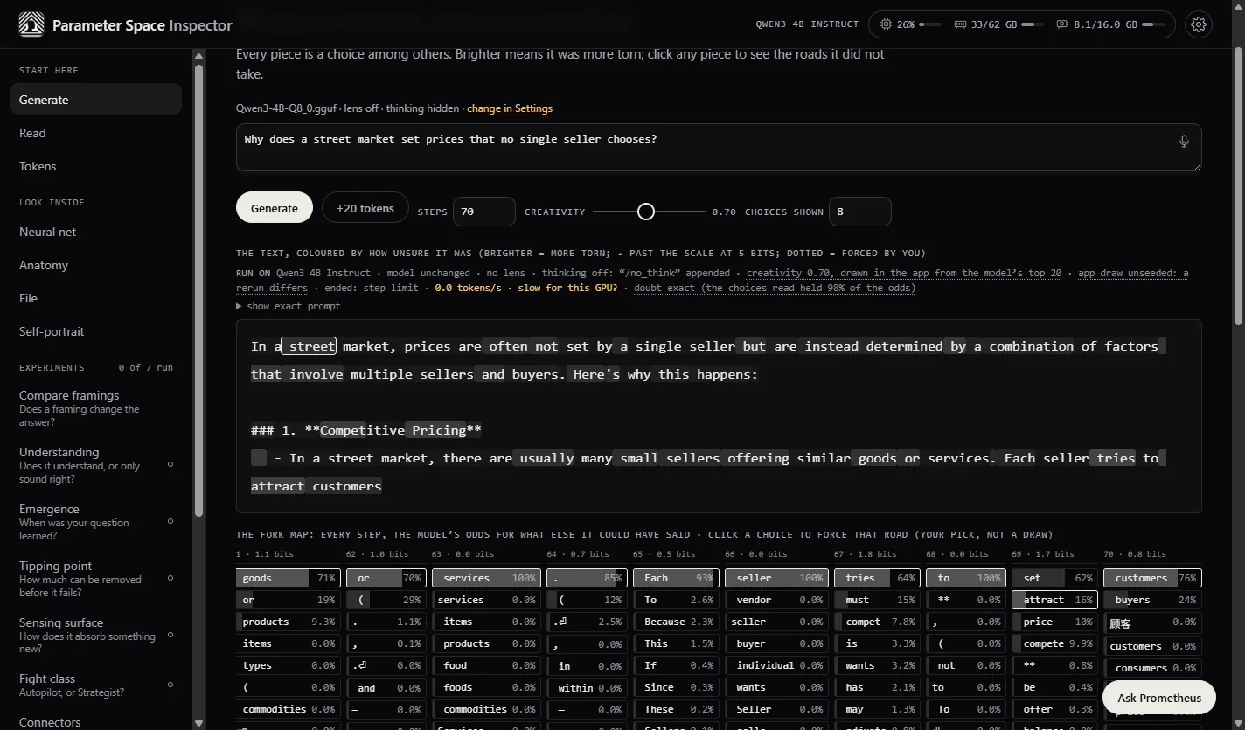Go to the Tokens sidebar item
The height and width of the screenshot is (730, 1245).
[38, 166]
